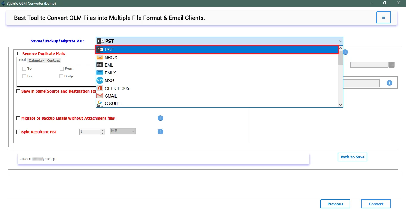
Task: Click the MSG round icon
Action: [x=100, y=81]
